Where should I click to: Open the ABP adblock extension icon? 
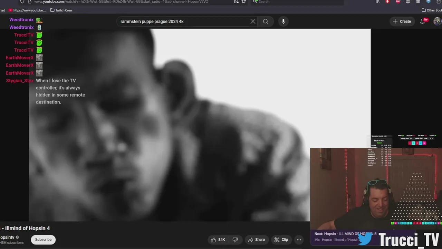pos(398,2)
